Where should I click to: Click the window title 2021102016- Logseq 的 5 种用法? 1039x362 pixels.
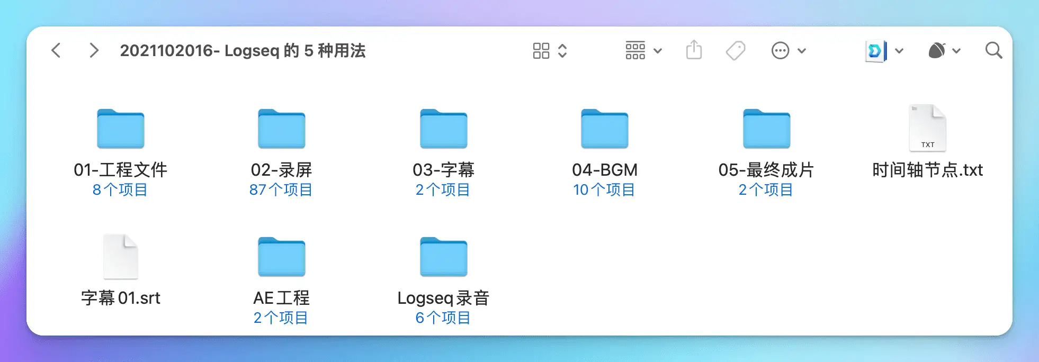point(243,51)
